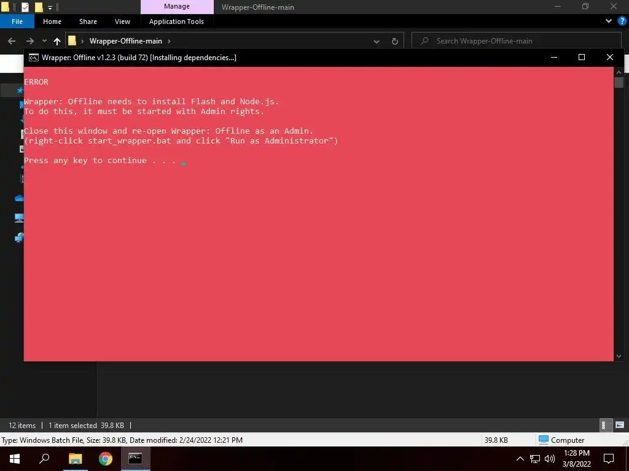Open the volume tray icon

click(x=550, y=459)
